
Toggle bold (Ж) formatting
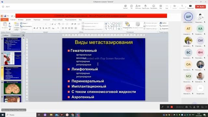[34, 28]
